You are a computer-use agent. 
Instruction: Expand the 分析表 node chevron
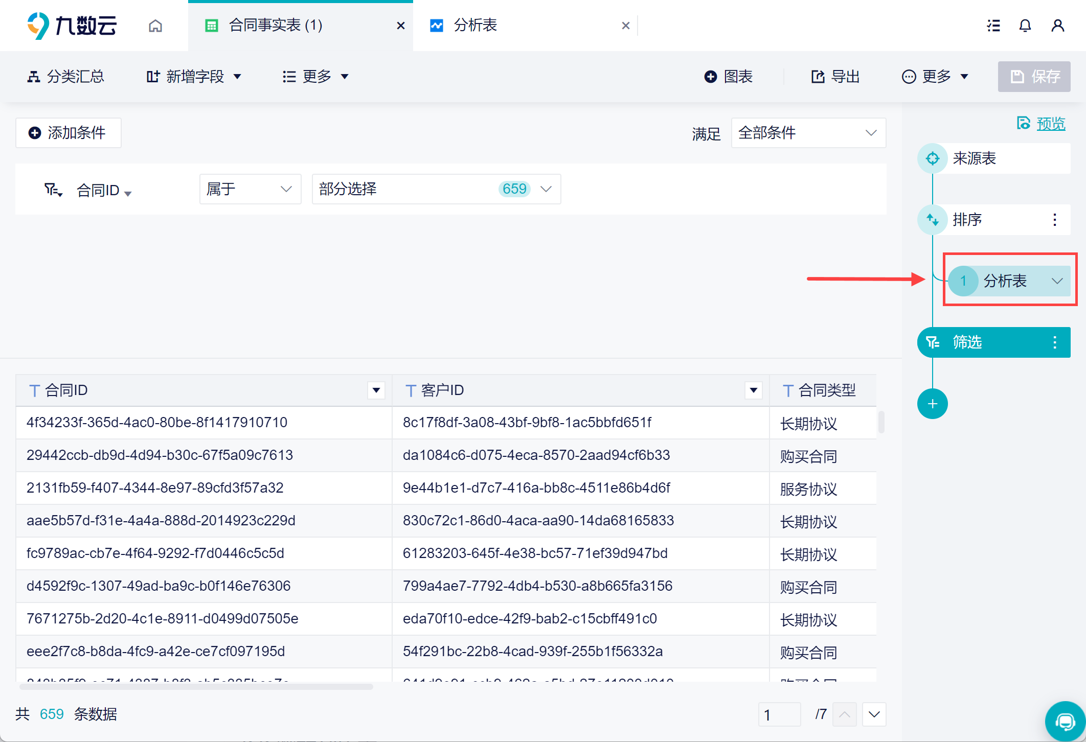(1057, 281)
